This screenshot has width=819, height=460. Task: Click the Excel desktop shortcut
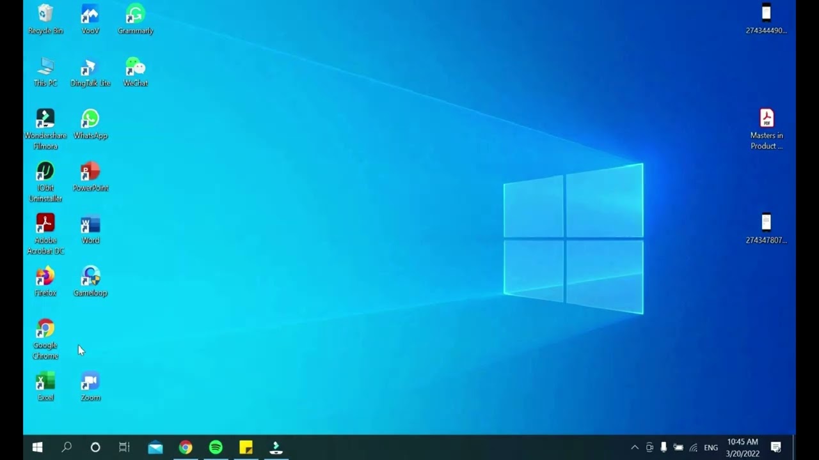pyautogui.click(x=45, y=386)
